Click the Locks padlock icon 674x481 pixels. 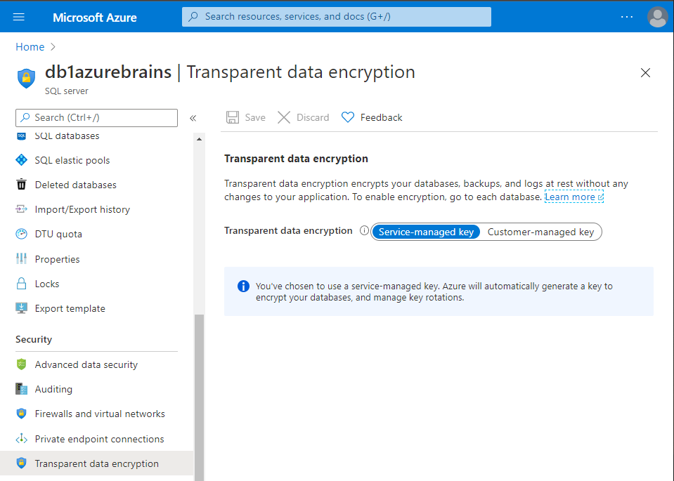point(22,284)
